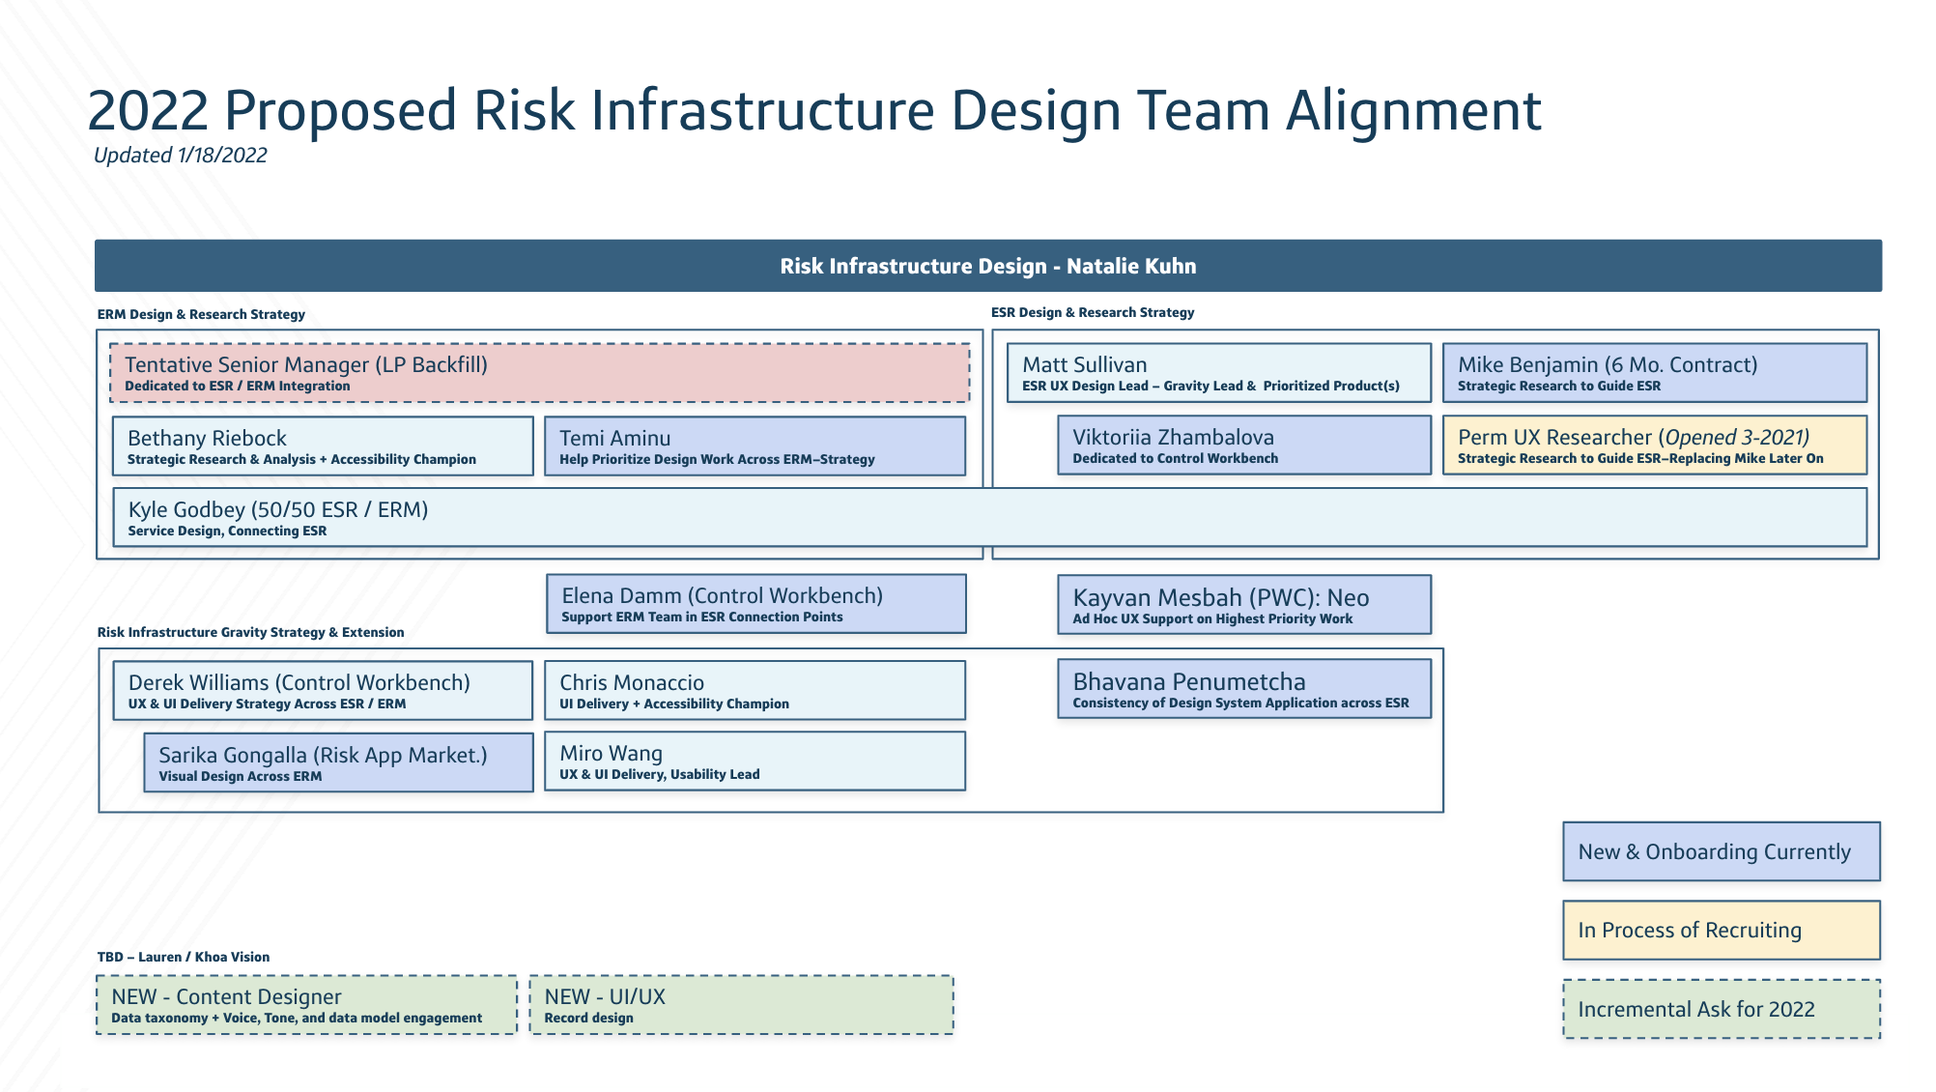Click the Risk Infrastructure Design header bar
The image size is (1936, 1092).
tap(987, 266)
